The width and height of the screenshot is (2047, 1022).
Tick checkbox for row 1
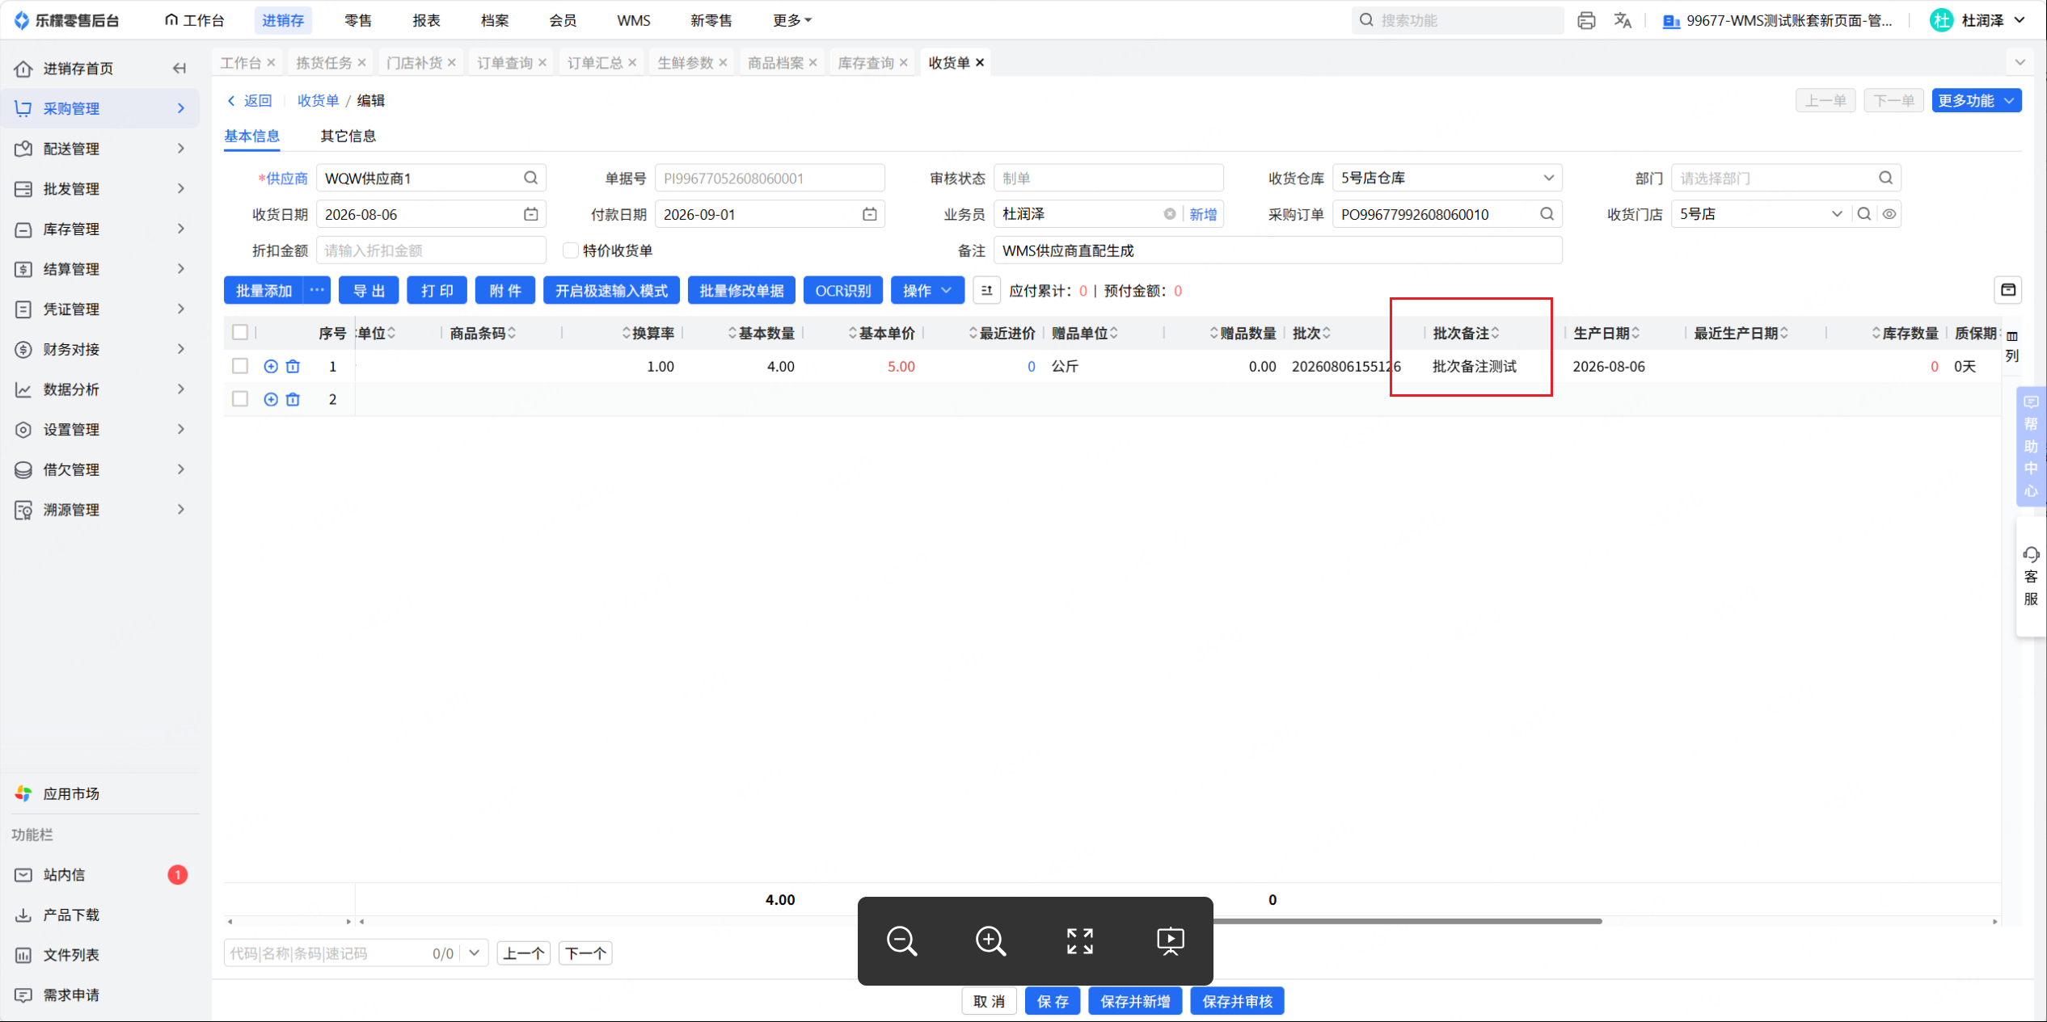(x=240, y=366)
